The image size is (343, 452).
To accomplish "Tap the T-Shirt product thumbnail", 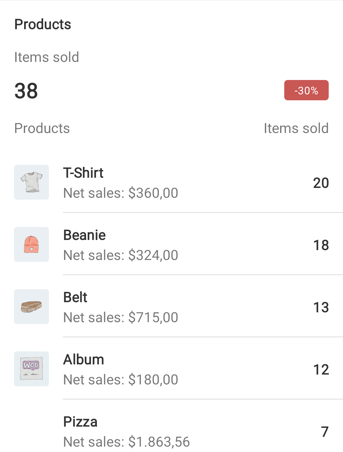I will [x=31, y=182].
